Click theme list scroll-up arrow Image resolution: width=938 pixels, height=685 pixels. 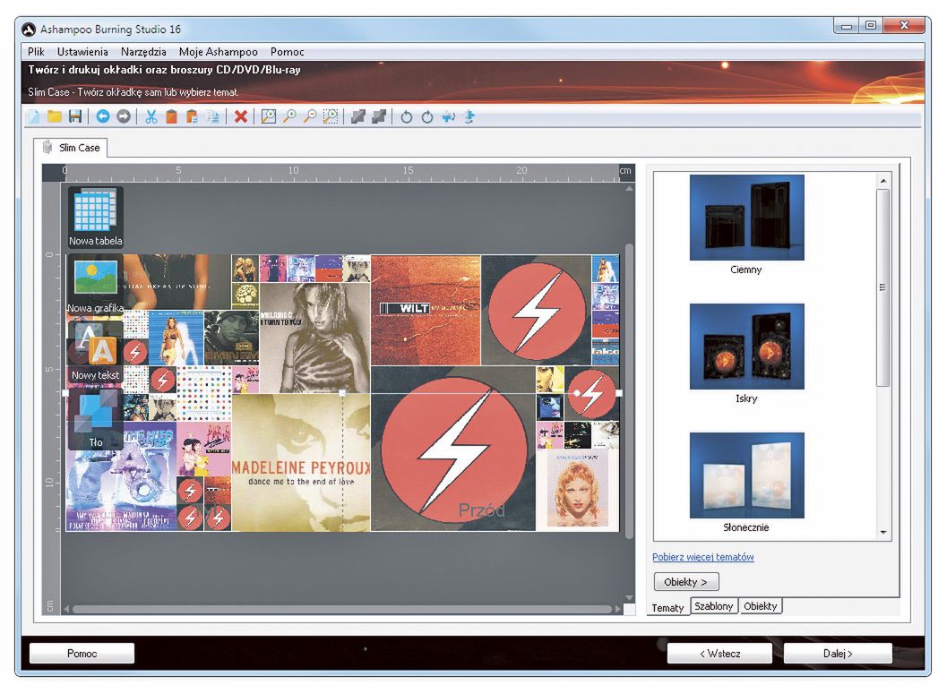[883, 181]
